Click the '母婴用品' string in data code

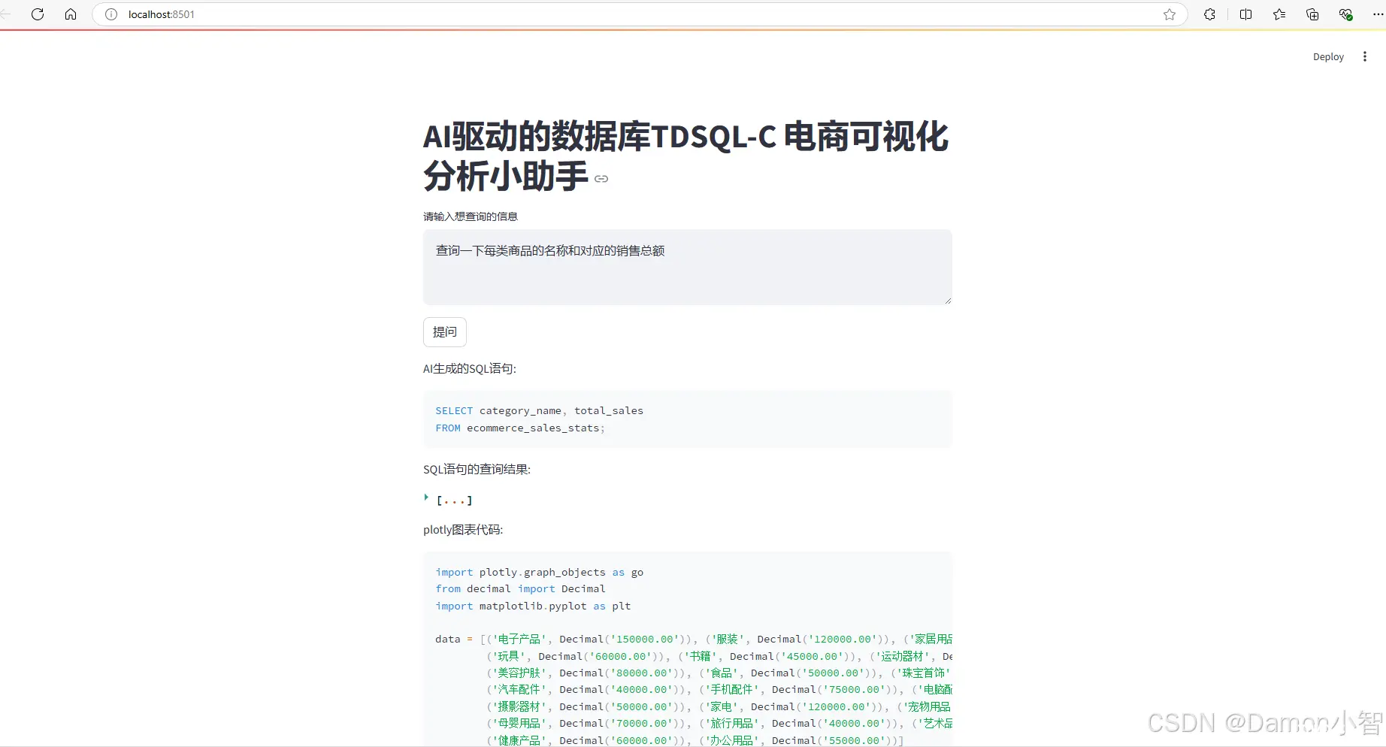[x=519, y=724]
